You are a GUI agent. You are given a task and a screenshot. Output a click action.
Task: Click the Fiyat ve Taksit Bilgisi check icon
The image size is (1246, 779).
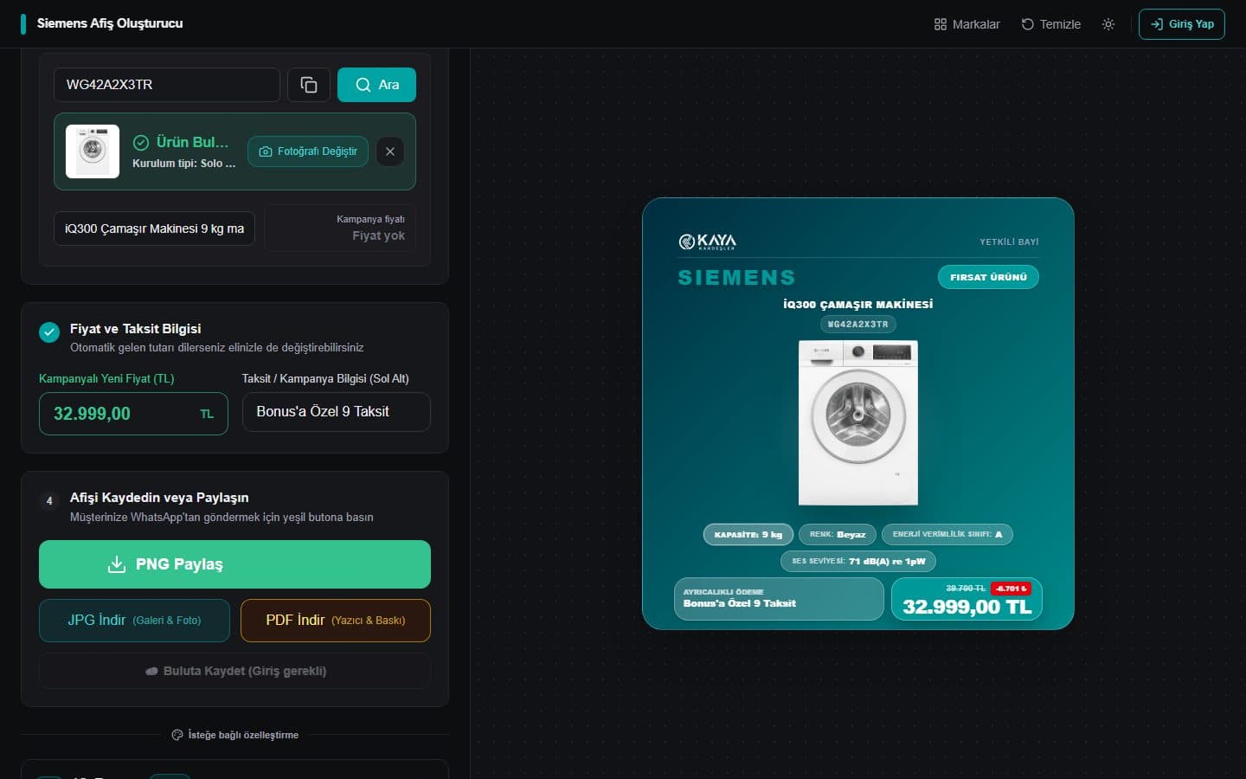[x=49, y=332]
